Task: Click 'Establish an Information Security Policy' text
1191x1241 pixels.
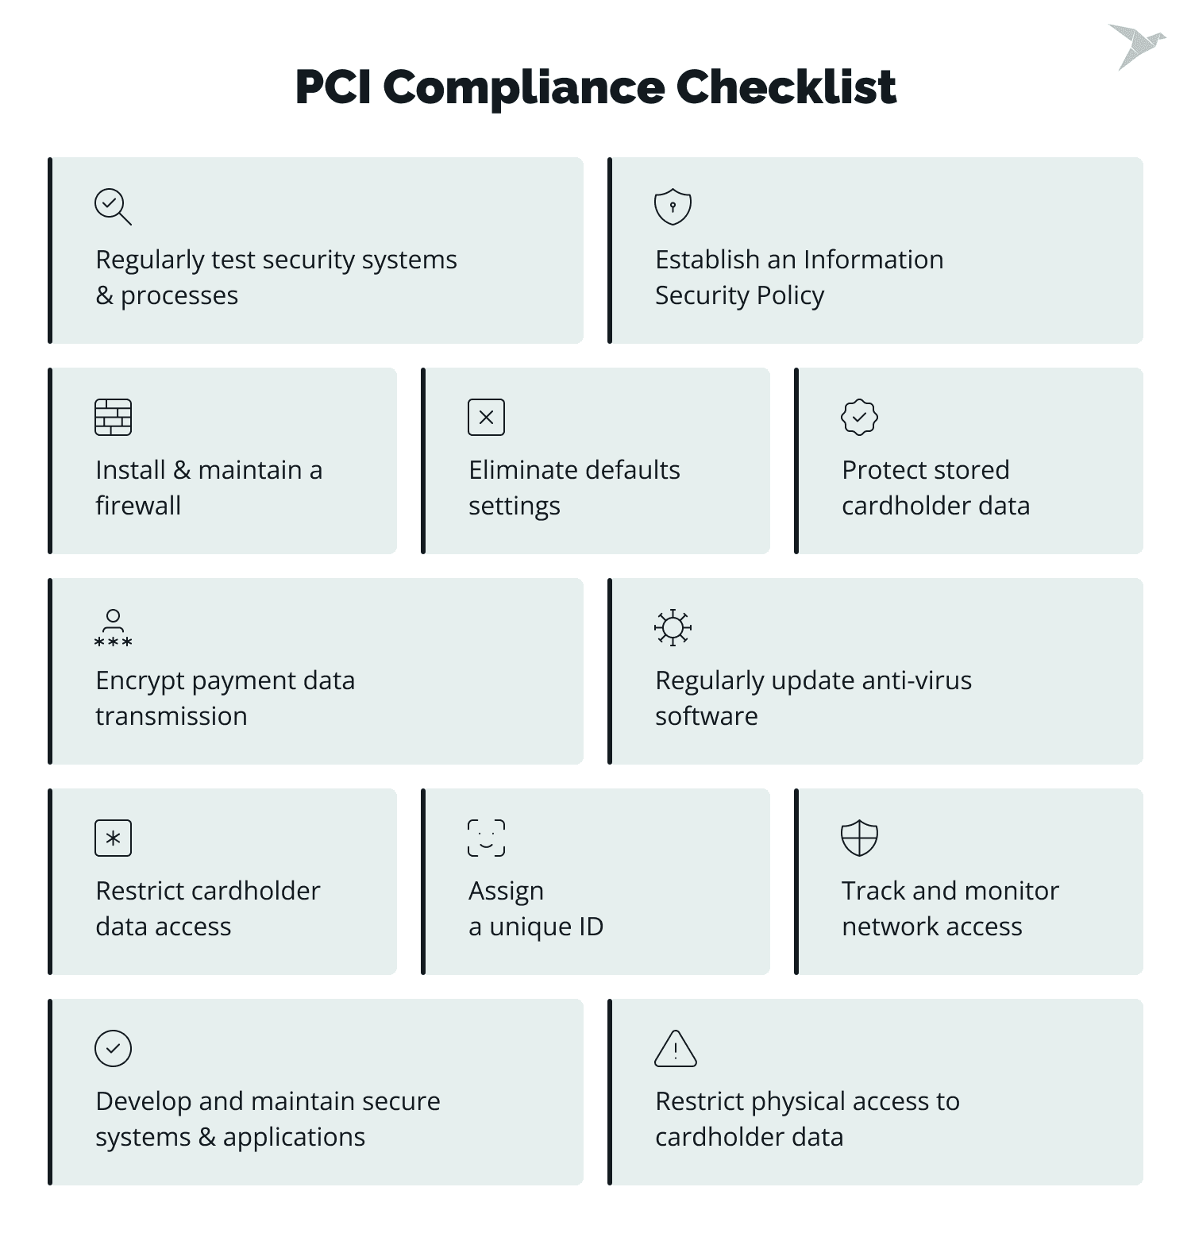Action: click(799, 277)
